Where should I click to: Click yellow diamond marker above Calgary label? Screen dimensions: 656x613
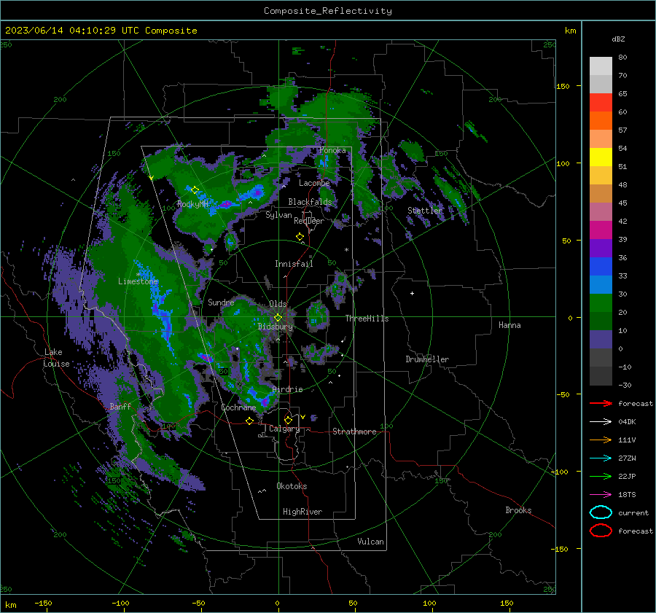(288, 420)
